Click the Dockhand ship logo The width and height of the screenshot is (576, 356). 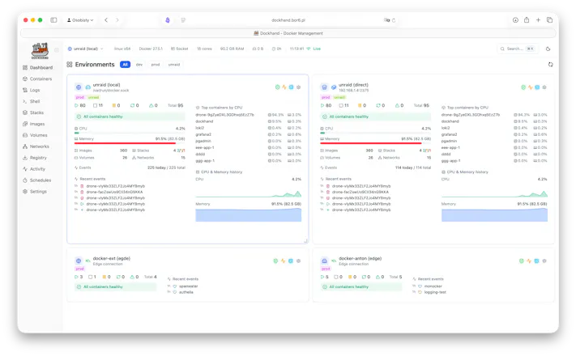pos(40,51)
